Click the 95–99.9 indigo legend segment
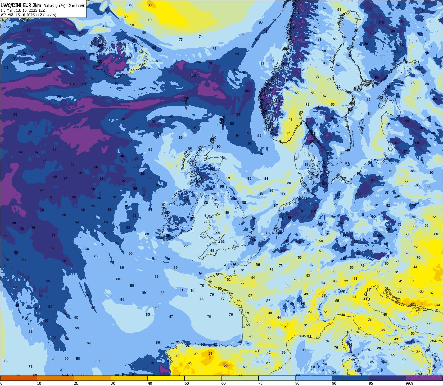The image size is (443, 386). coord(387,378)
